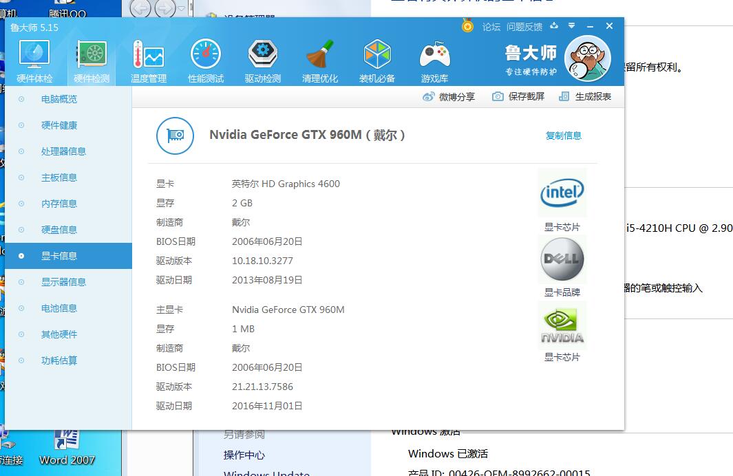This screenshot has width=733, height=476.
Task: Expand the title bar dropdown menu arrow
Action: (x=572, y=26)
